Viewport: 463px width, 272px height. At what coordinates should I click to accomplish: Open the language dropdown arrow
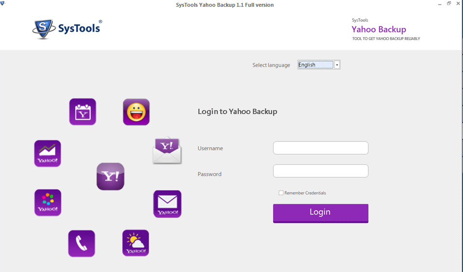(x=337, y=65)
